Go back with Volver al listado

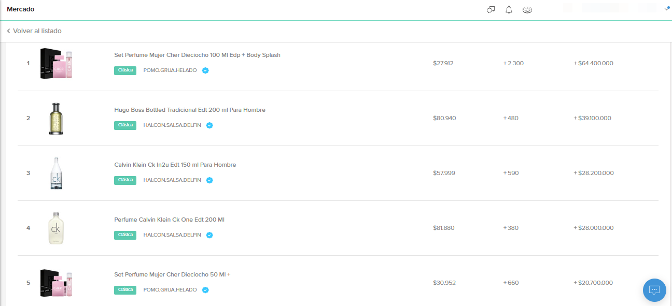34,31
